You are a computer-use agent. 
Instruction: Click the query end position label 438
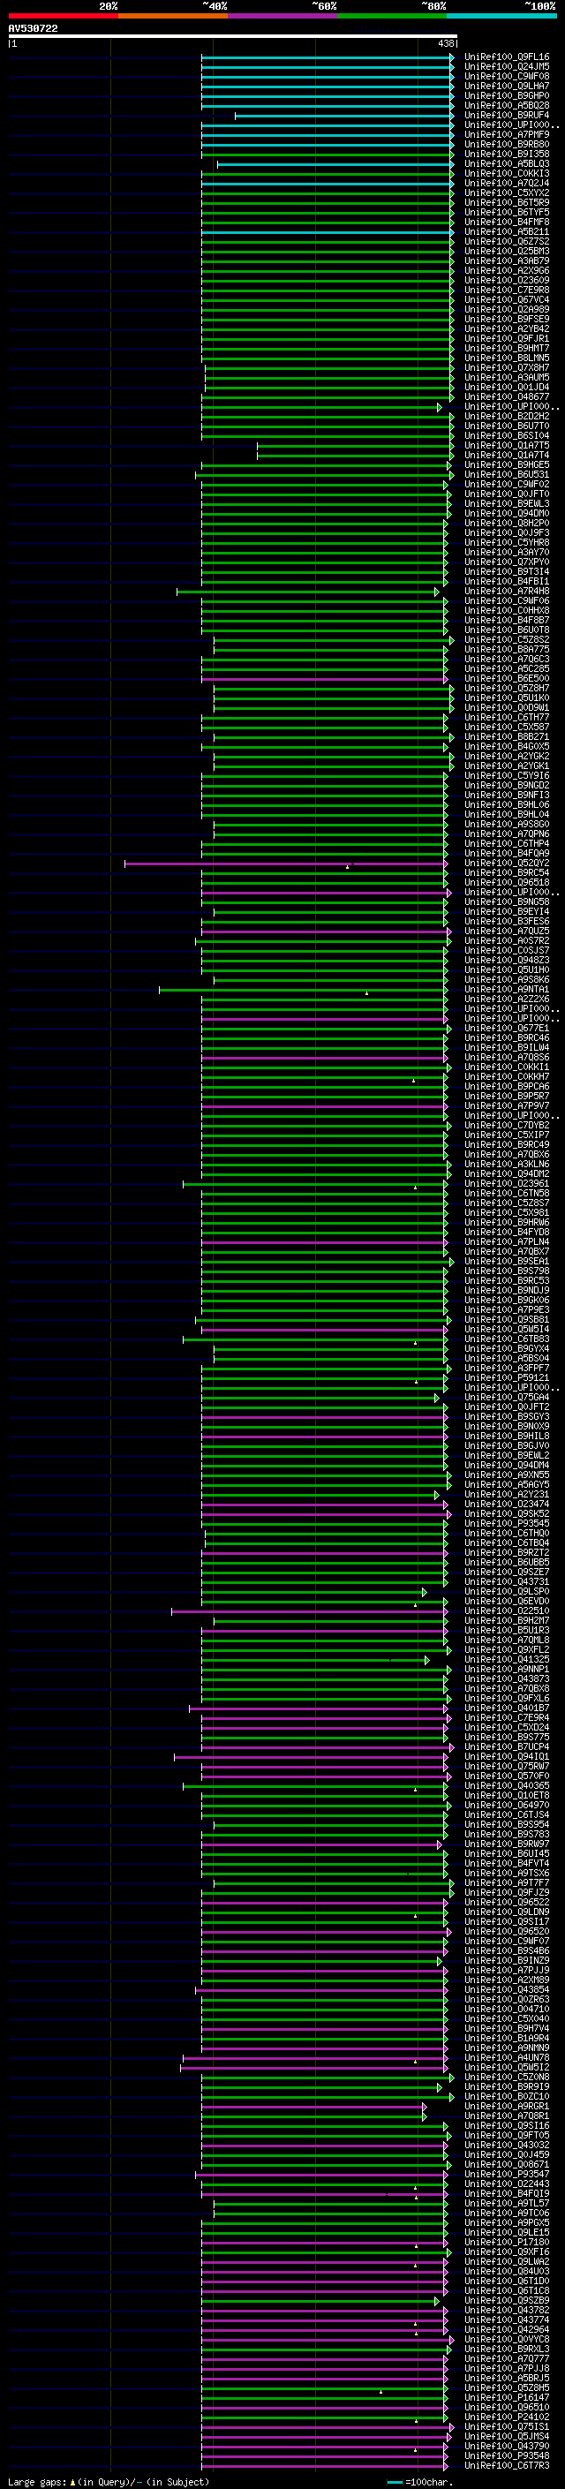point(445,43)
